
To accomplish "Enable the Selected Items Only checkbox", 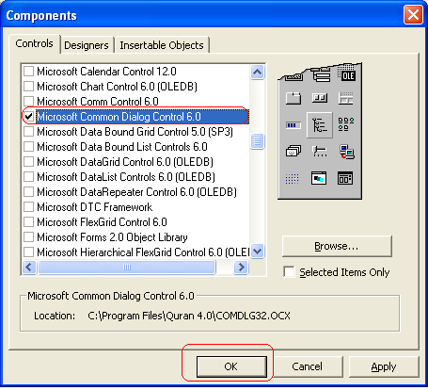I will click(289, 272).
